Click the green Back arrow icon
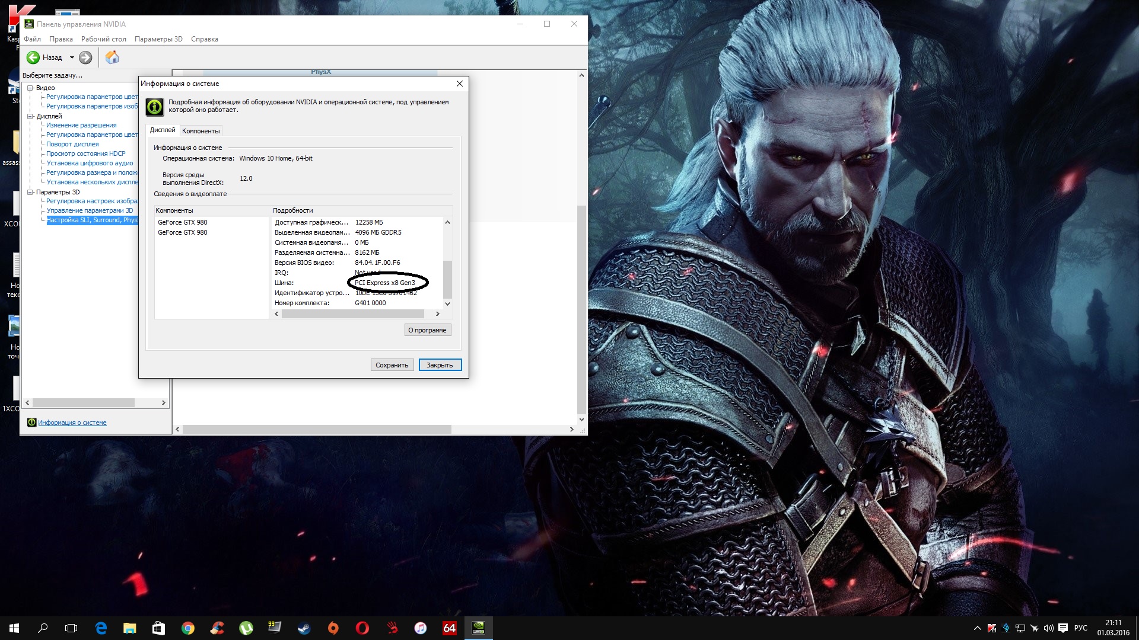1139x640 pixels. [33, 57]
